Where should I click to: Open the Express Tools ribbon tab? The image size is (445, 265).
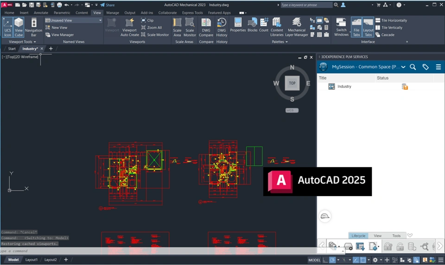[192, 13]
